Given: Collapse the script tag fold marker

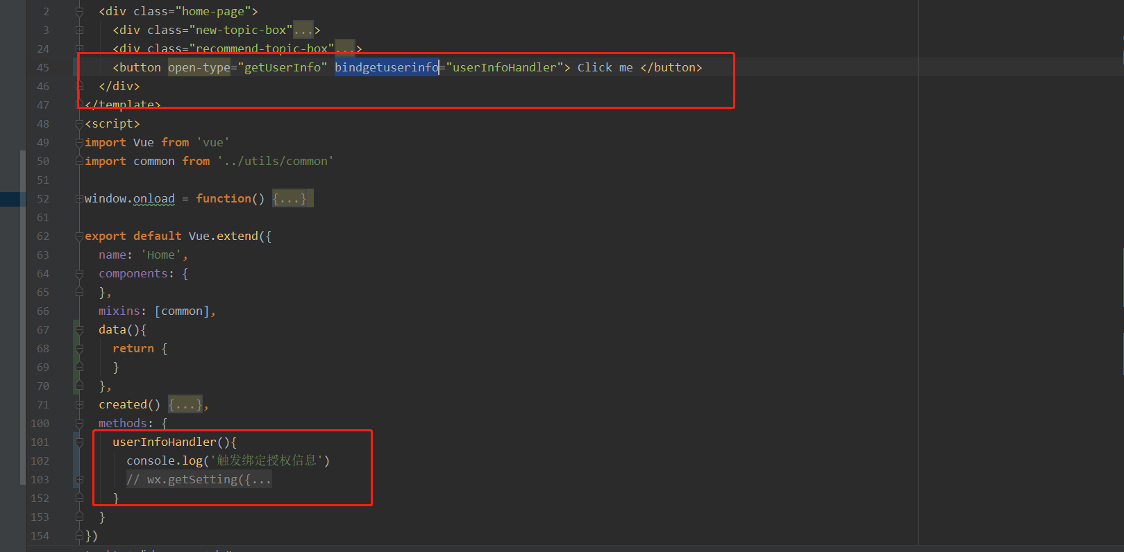Looking at the screenshot, I should pos(79,123).
